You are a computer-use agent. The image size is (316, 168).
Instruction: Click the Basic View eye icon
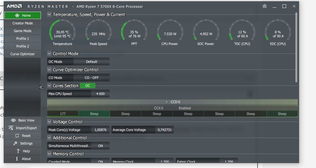tap(14, 120)
